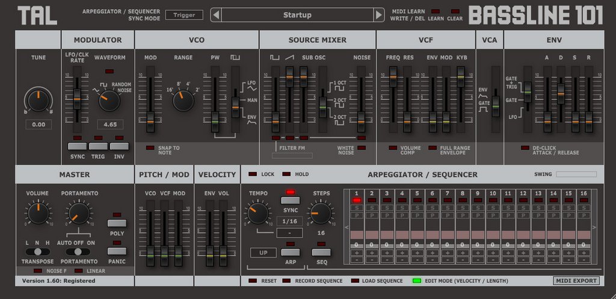Click the SWING slider bar

coord(576,174)
